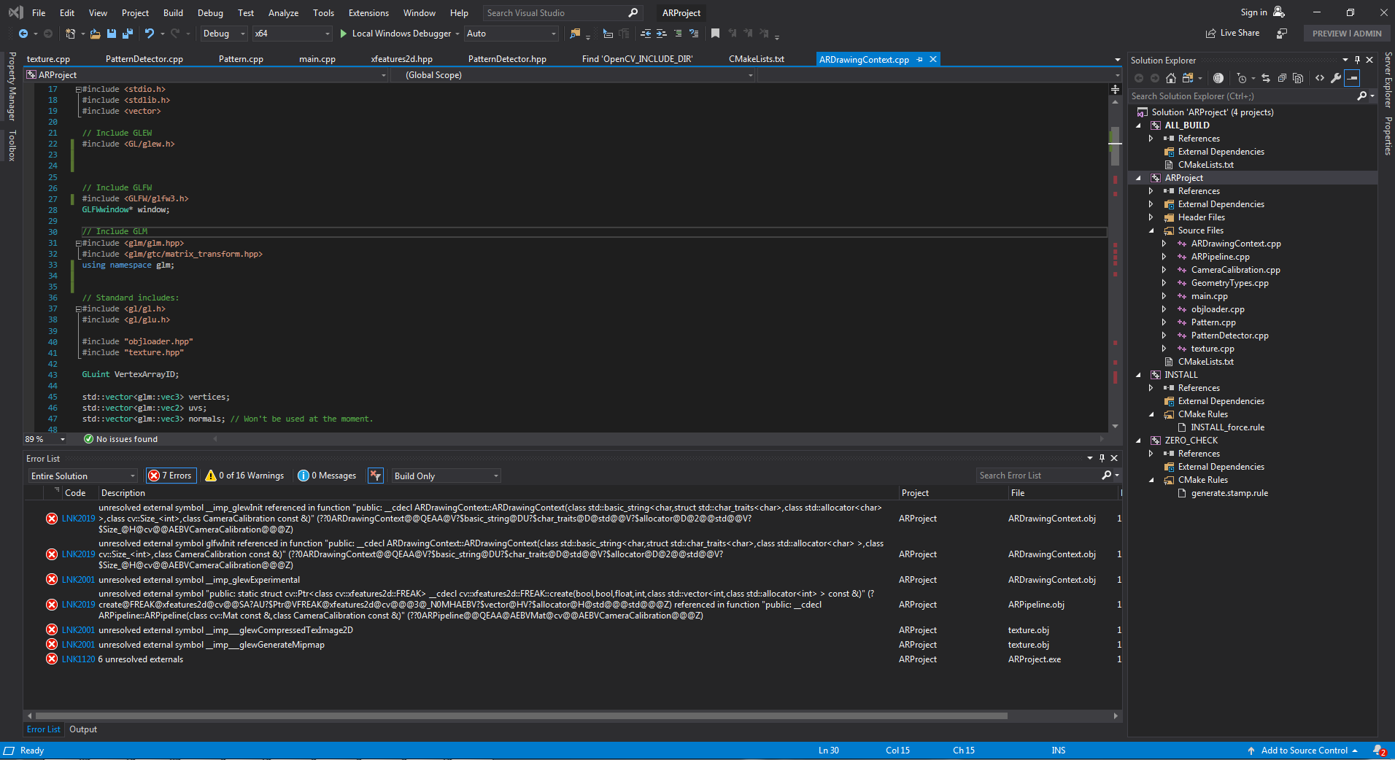
Task: Click the Live Share icon
Action: click(1211, 34)
